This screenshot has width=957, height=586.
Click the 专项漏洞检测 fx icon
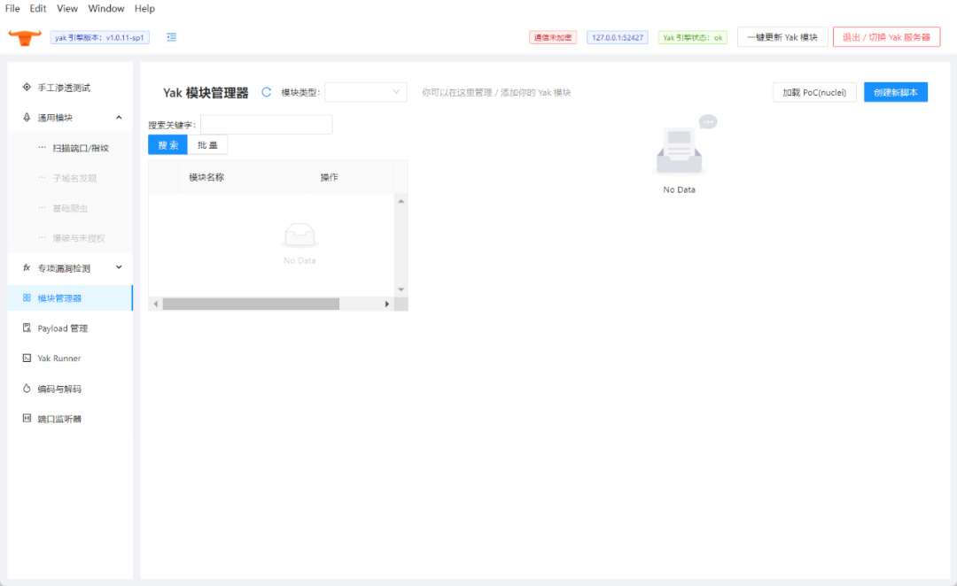[27, 267]
